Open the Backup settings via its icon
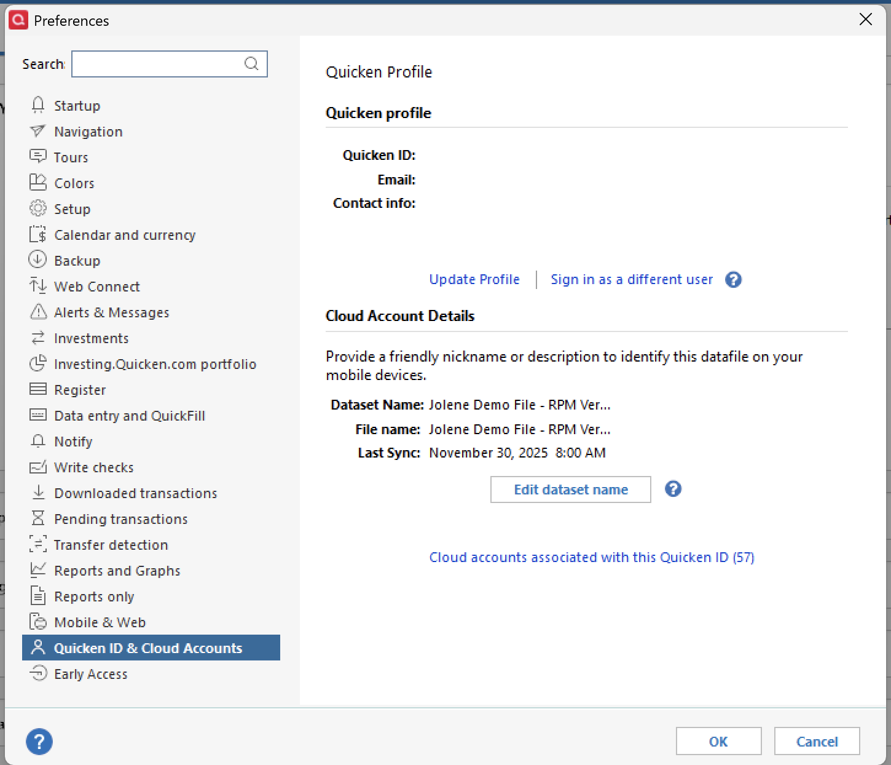The height and width of the screenshot is (765, 891). (x=38, y=260)
